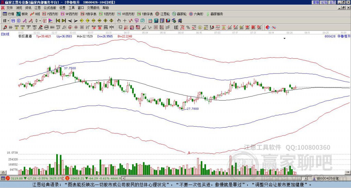
Task: Open the 江恩 menu
Action: click(37, 8)
